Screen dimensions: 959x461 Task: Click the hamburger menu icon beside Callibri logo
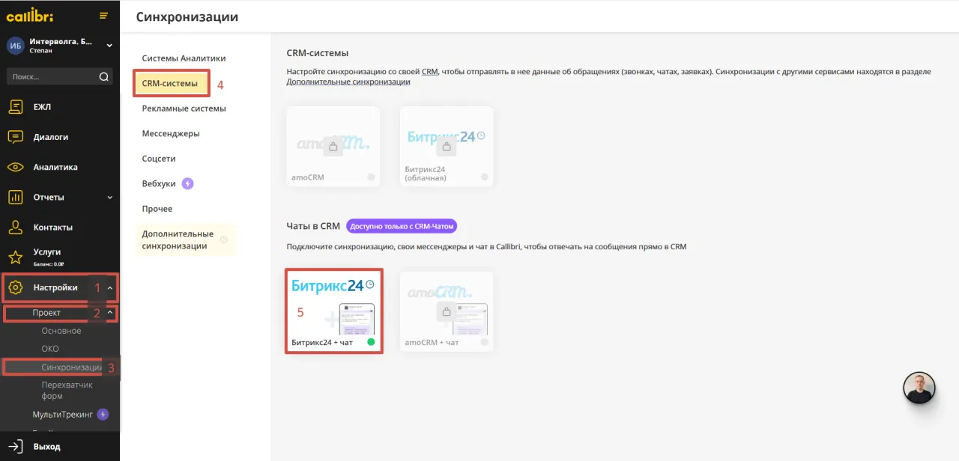click(x=103, y=16)
